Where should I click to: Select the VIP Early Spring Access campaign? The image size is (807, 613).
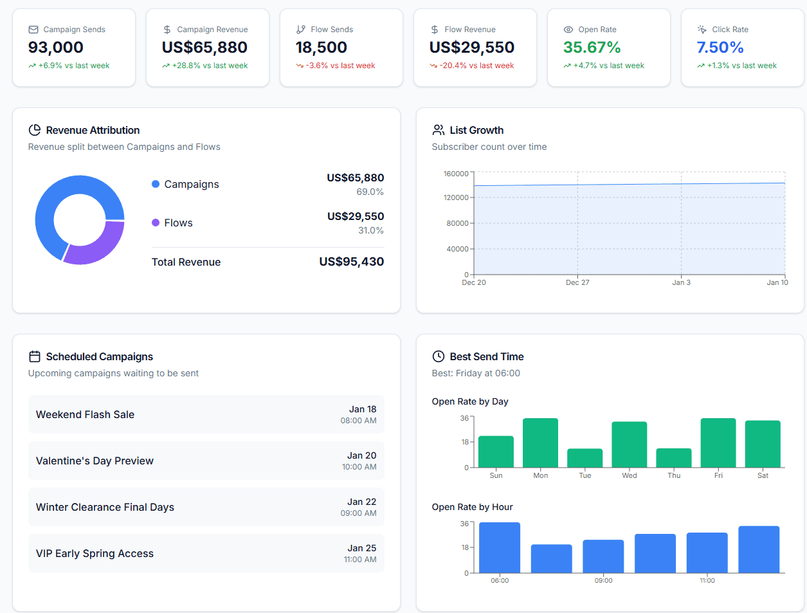(204, 553)
